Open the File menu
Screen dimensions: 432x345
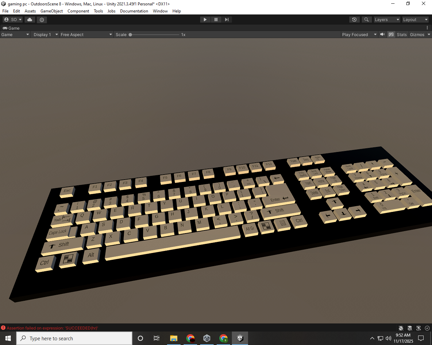5,11
